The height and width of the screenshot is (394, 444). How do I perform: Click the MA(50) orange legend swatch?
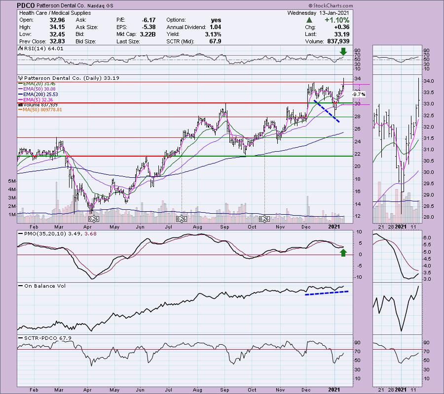[x=20, y=110]
